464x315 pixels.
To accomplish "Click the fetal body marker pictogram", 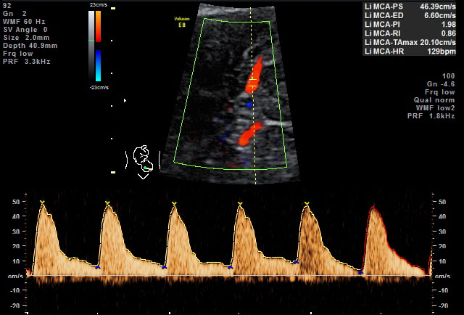I will click(144, 162).
